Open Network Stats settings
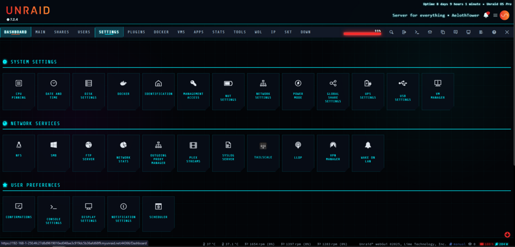The width and height of the screenshot is (515, 247). point(124,153)
